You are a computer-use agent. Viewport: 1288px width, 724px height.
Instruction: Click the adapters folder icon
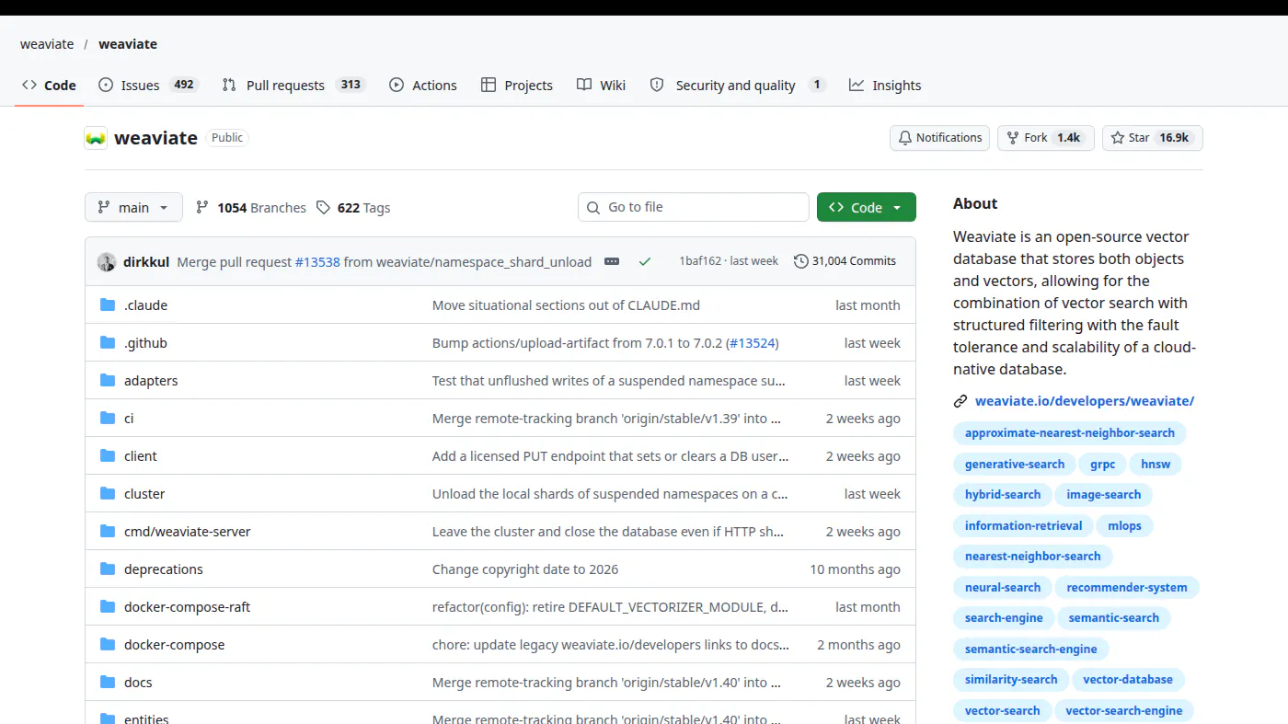coord(108,381)
